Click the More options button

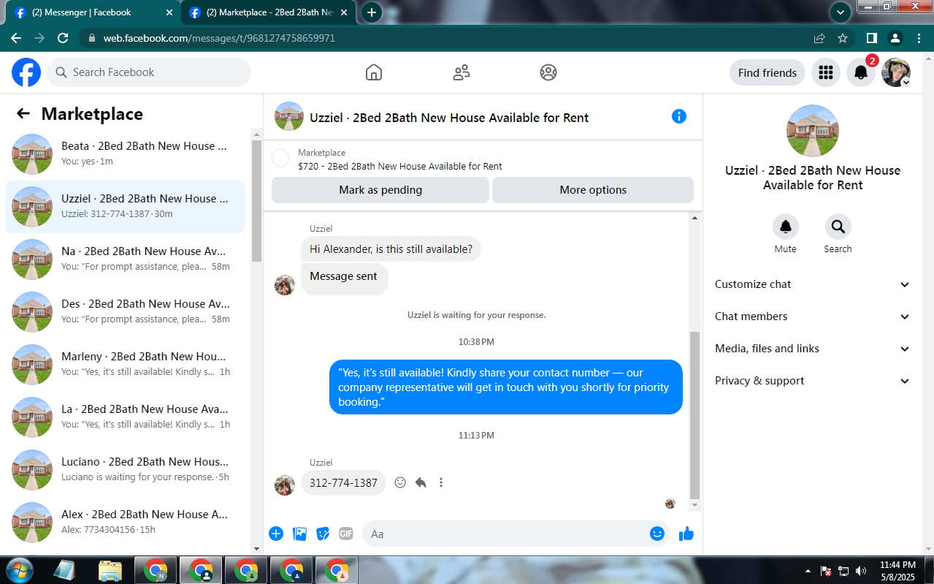coord(593,190)
